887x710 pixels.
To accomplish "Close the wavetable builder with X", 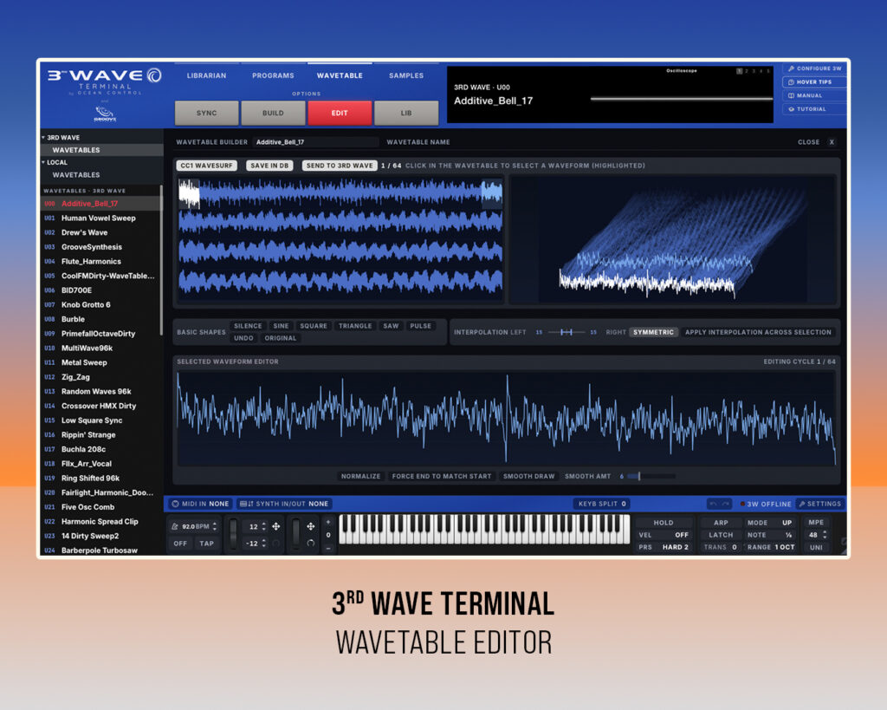I will pyautogui.click(x=832, y=142).
